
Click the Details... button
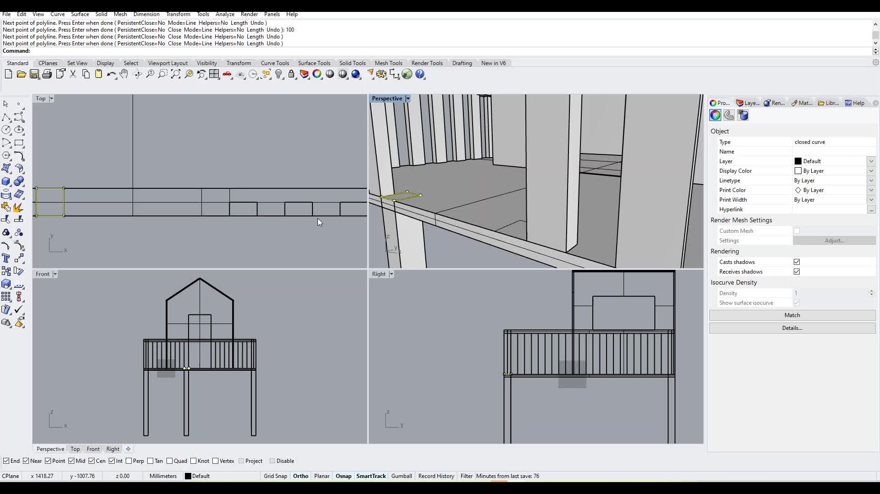point(792,328)
